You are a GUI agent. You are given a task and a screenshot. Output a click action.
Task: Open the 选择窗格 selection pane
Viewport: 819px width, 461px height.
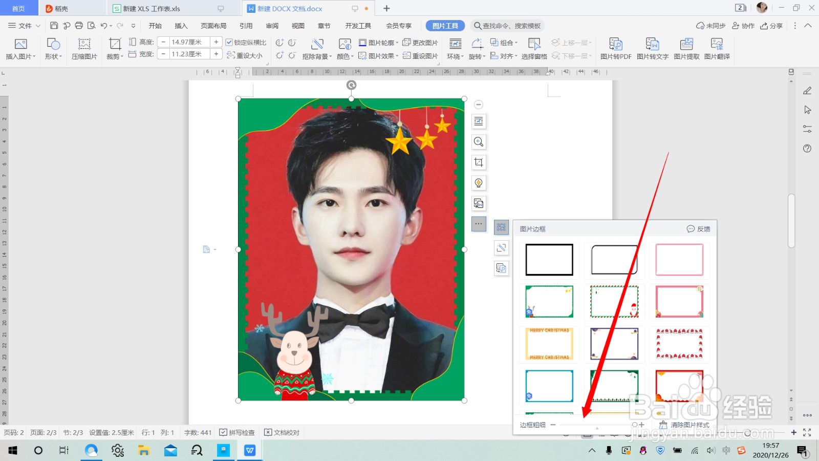click(x=534, y=49)
